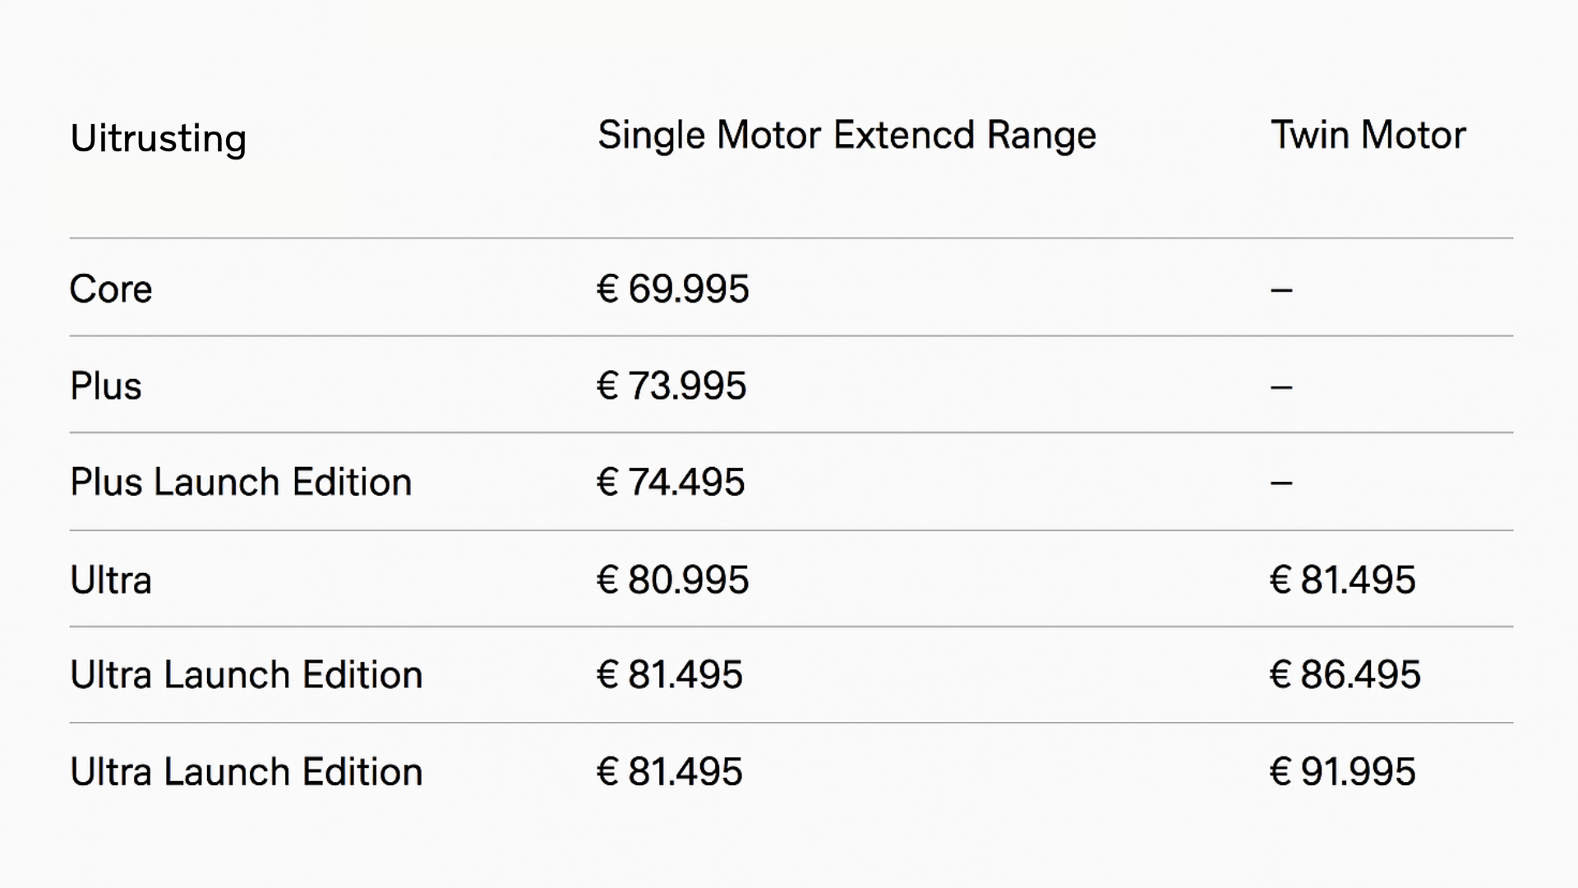Viewport: 1578px width, 888px height.
Task: Click the Twin Motor price € 91.995
Action: pyautogui.click(x=1343, y=772)
